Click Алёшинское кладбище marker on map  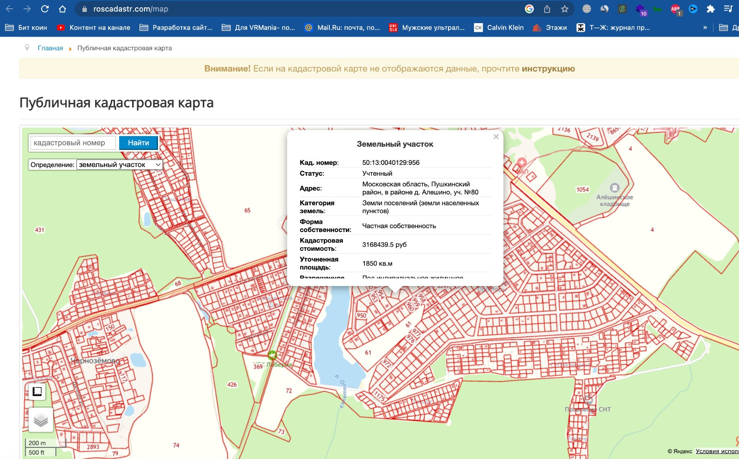click(614, 188)
